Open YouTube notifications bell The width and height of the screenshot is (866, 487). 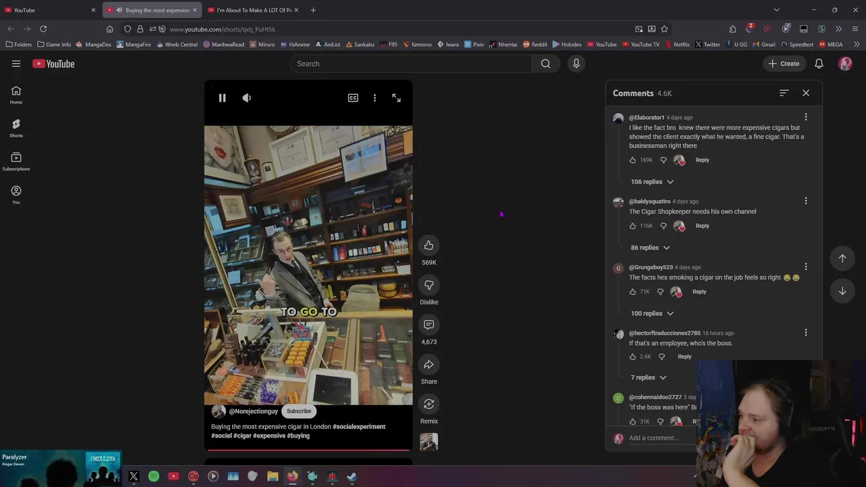pos(819,64)
